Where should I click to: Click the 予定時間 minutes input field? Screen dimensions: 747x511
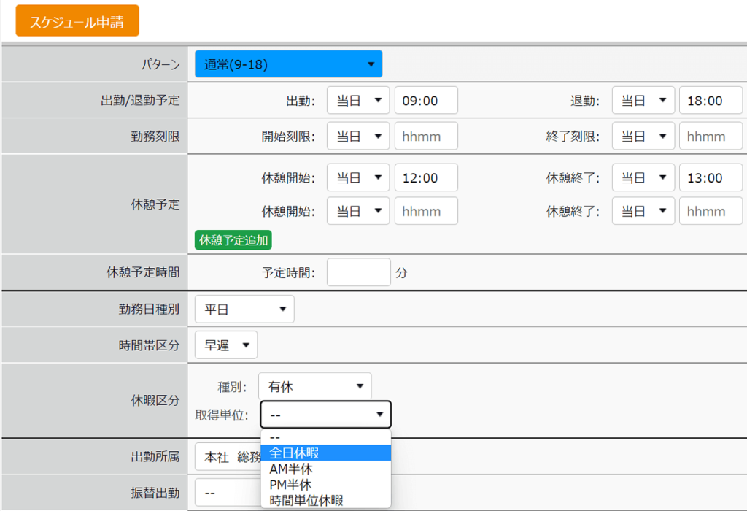click(358, 272)
